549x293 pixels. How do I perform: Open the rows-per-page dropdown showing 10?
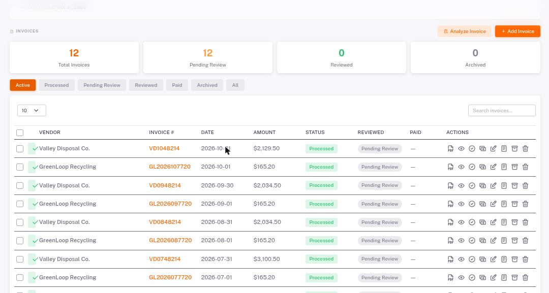pos(32,111)
